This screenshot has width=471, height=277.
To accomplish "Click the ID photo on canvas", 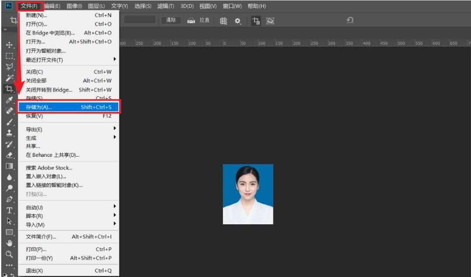I will click(248, 194).
